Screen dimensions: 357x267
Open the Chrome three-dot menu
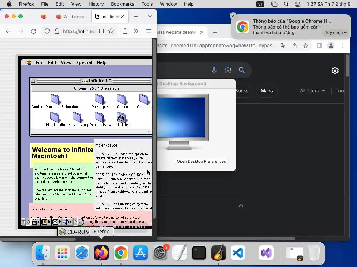342,46
